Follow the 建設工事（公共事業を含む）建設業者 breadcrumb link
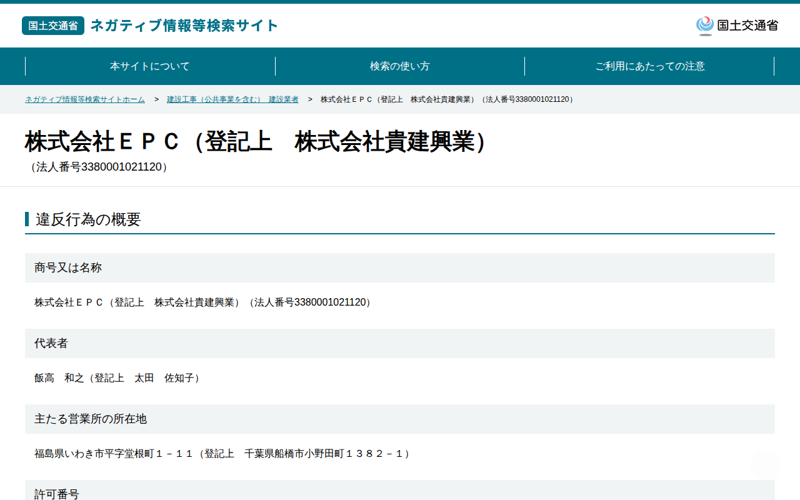 pyautogui.click(x=232, y=99)
